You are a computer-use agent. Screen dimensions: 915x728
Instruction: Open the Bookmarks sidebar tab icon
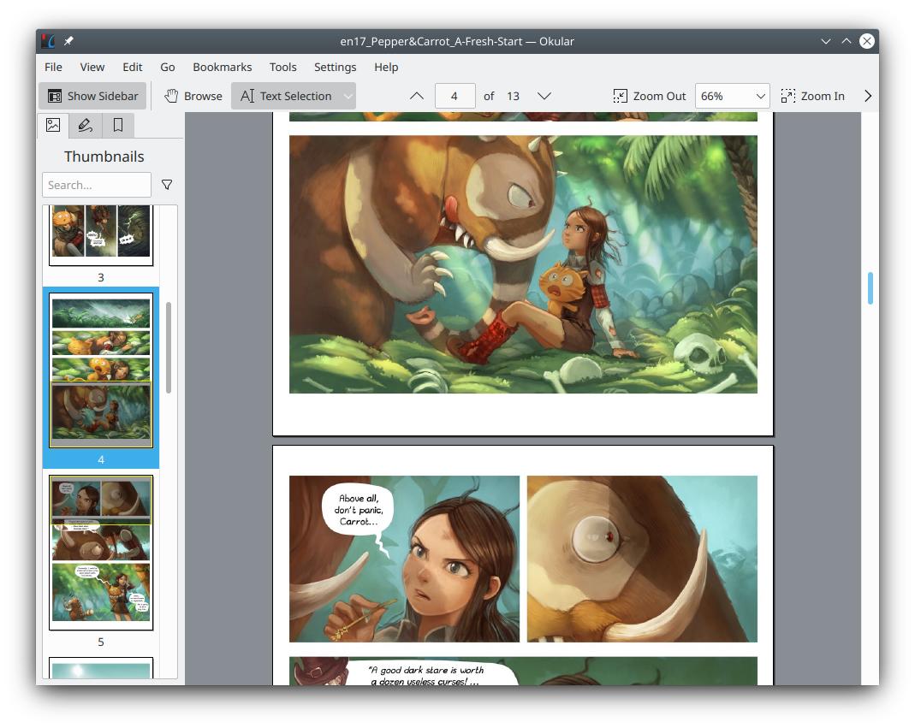pos(118,125)
